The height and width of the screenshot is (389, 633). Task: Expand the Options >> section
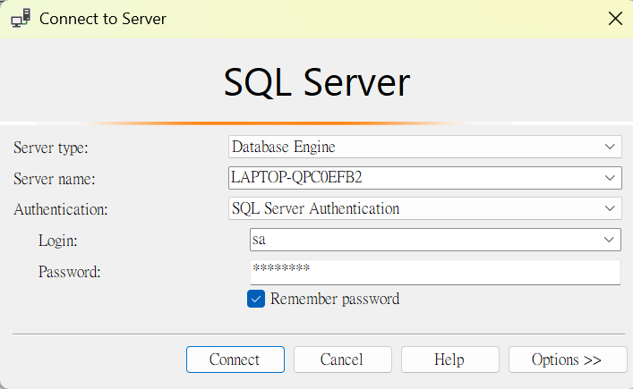tap(567, 359)
